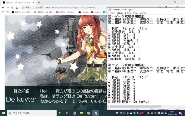Click heading 第一ゲージ攻略参加艦艇 in Notepad
Image resolution: width=185 pixels, height=116 pixels.
(x=126, y=16)
